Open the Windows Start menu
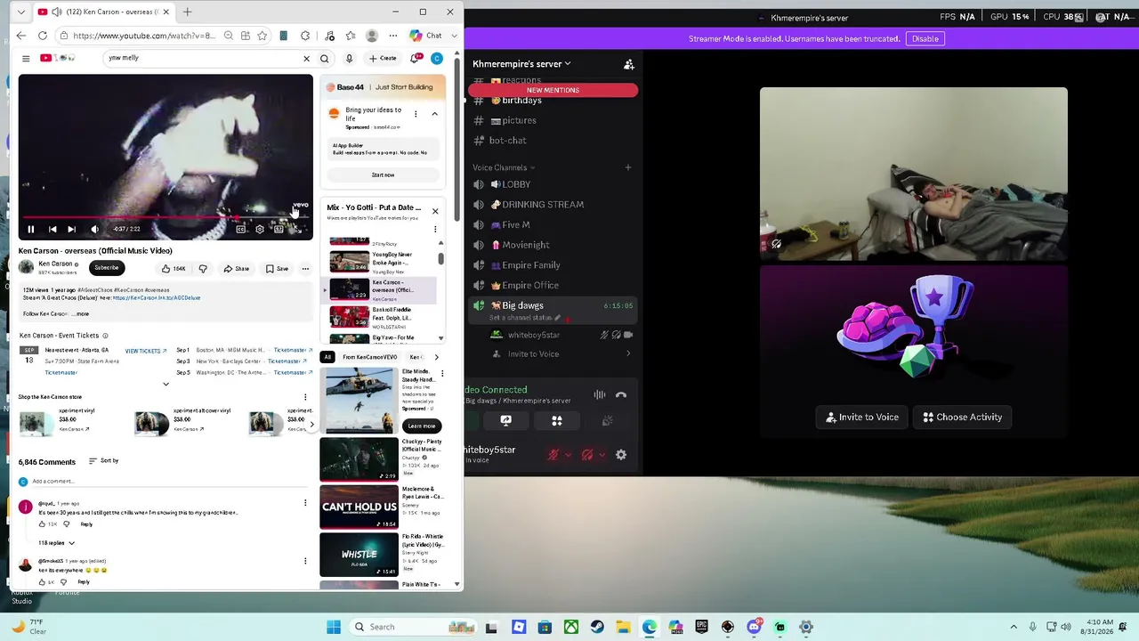The image size is (1139, 641). [334, 627]
